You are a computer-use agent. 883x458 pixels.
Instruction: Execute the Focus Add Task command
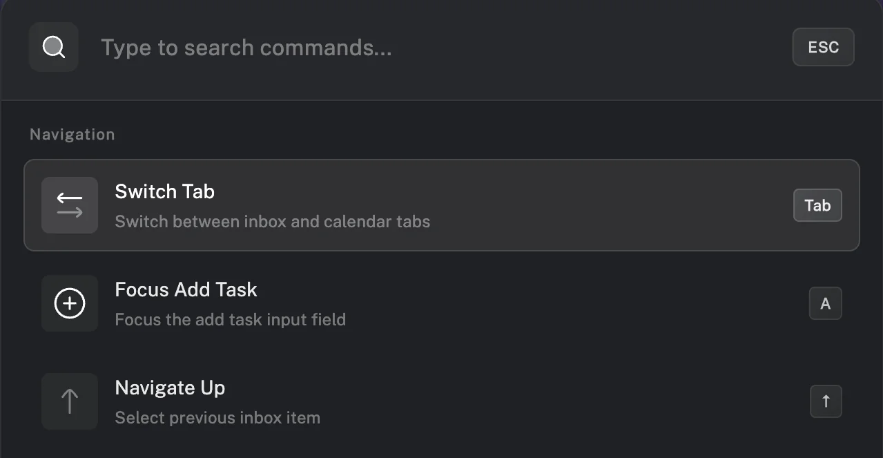tap(442, 303)
